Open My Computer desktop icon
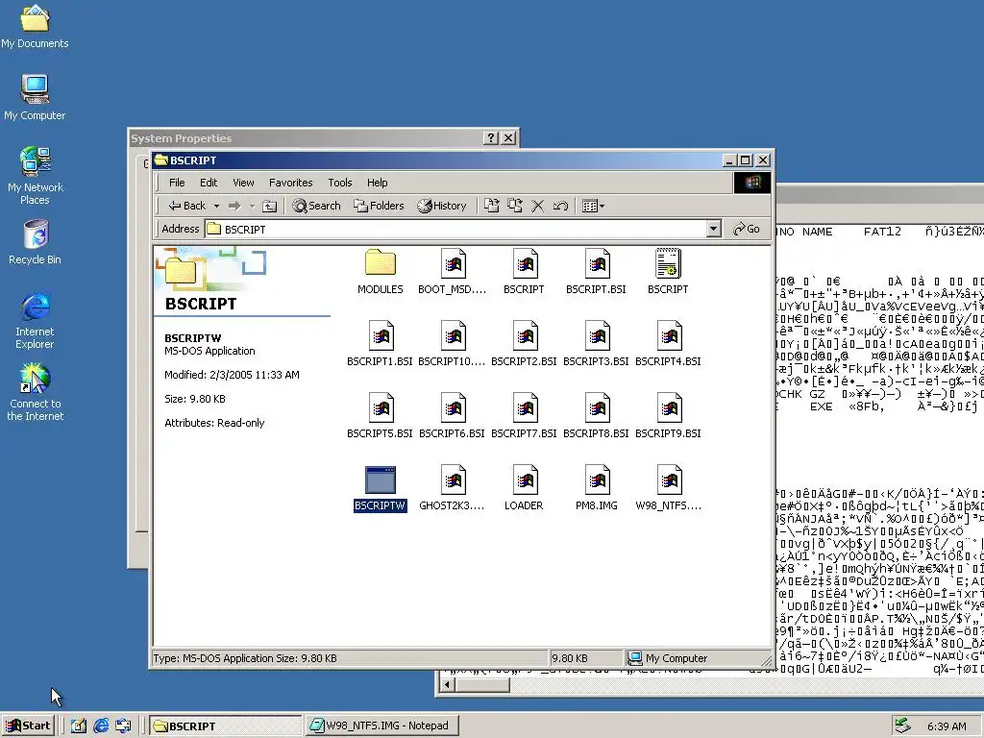This screenshot has width=984, height=738. [35, 98]
